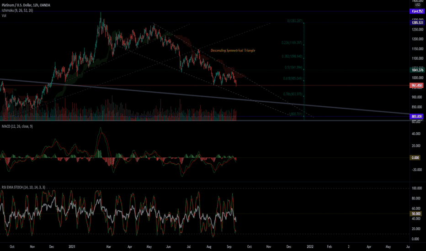Click the blue 800.000 price label

(x=416, y=116)
